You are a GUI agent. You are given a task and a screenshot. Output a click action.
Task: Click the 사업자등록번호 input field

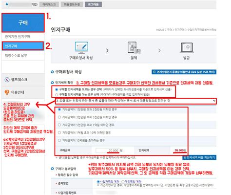pos(106,193)
